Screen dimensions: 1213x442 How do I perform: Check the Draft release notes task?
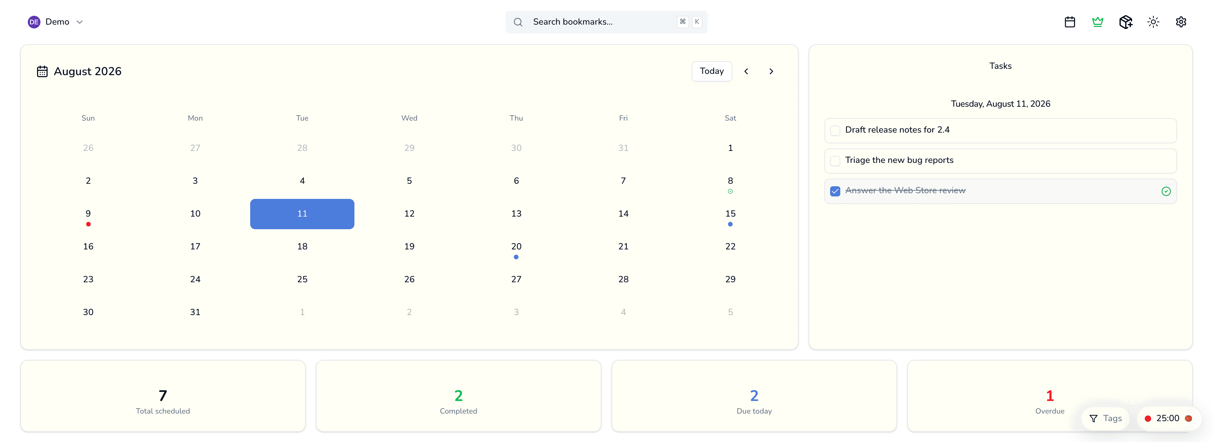click(835, 130)
